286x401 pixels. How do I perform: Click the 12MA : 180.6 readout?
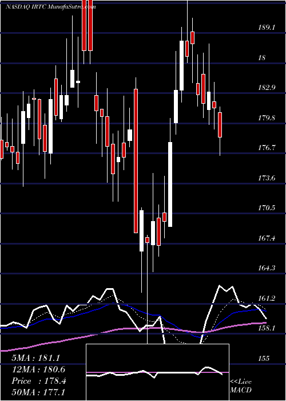[x=38, y=369]
